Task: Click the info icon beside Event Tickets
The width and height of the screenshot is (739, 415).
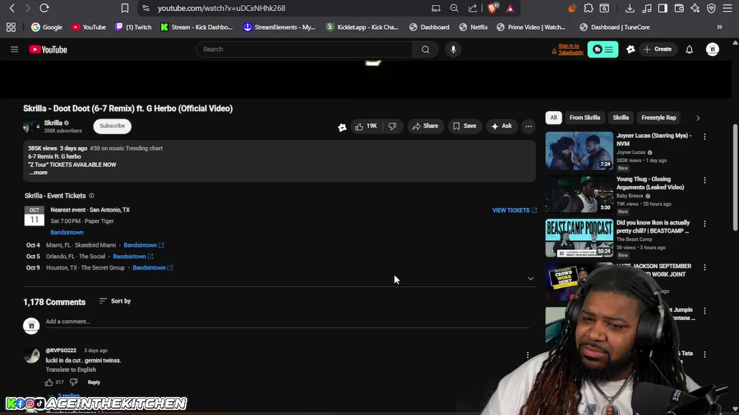Action: pyautogui.click(x=91, y=196)
